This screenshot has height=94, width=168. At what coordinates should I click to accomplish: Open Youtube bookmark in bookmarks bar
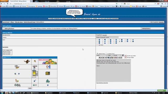pyautogui.click(x=3, y=6)
